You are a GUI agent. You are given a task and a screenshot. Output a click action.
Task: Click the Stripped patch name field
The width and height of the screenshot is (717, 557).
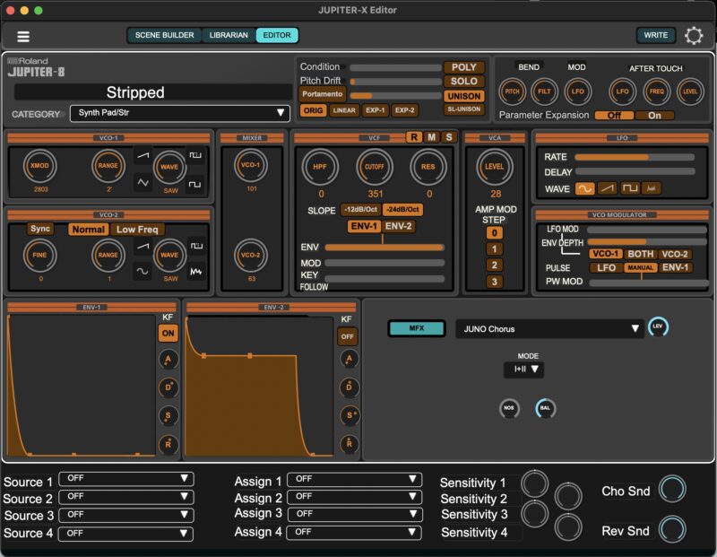pos(152,92)
